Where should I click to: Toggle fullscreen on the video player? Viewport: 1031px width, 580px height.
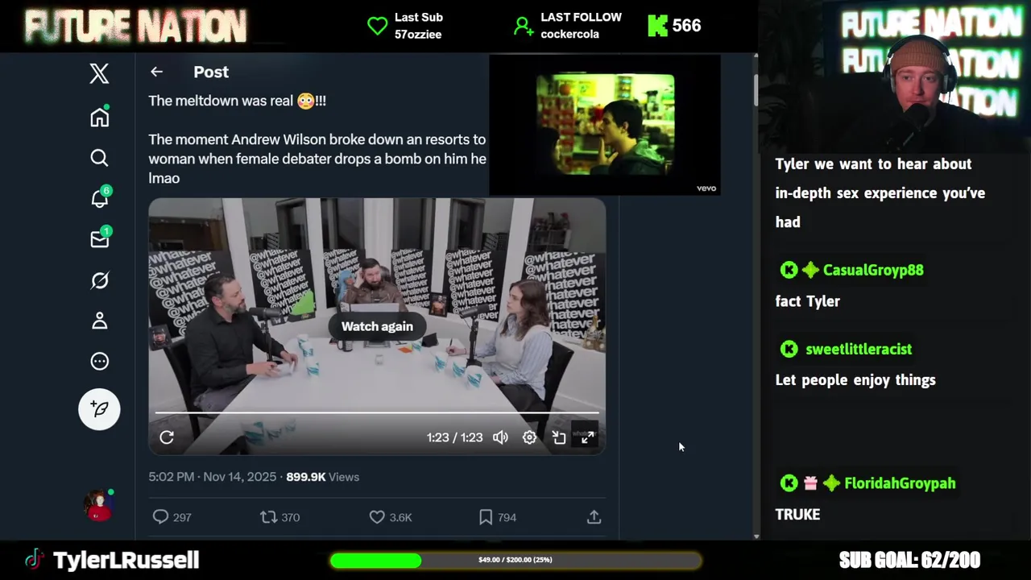[x=587, y=437]
